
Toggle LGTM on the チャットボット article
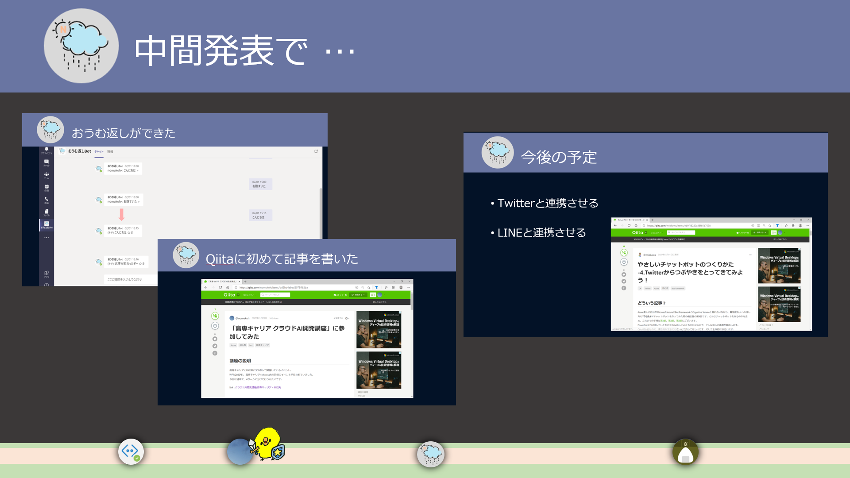pyautogui.click(x=624, y=253)
